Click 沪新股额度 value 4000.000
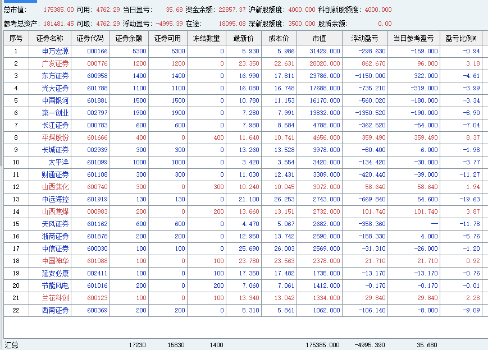 [x=302, y=10]
